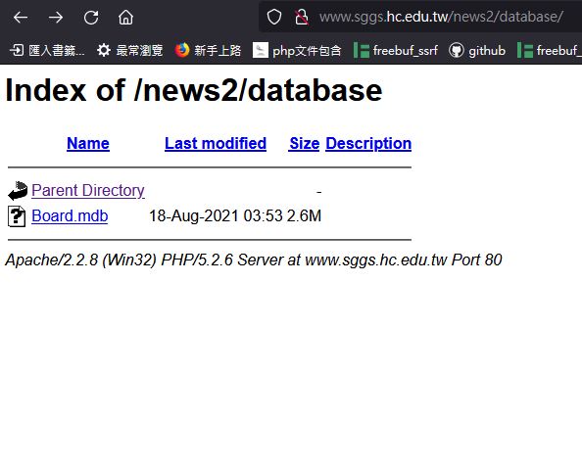The image size is (582, 472).
Task: Open the tracking protection shield icon
Action: [274, 17]
